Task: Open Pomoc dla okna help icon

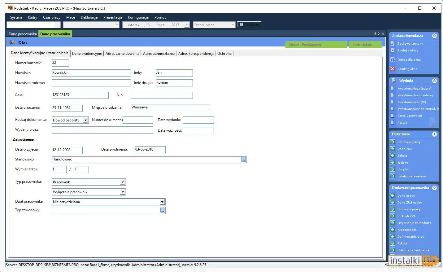Action: (393, 59)
